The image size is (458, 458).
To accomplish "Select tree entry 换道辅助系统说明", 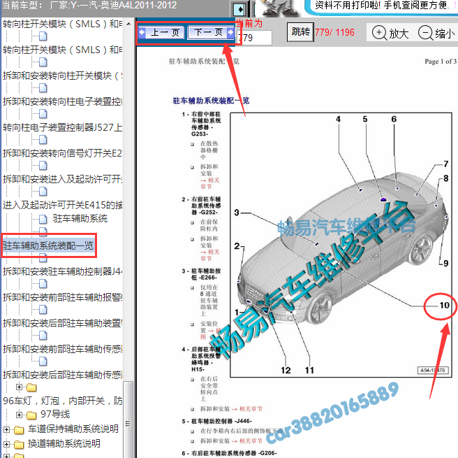I will click(64, 444).
